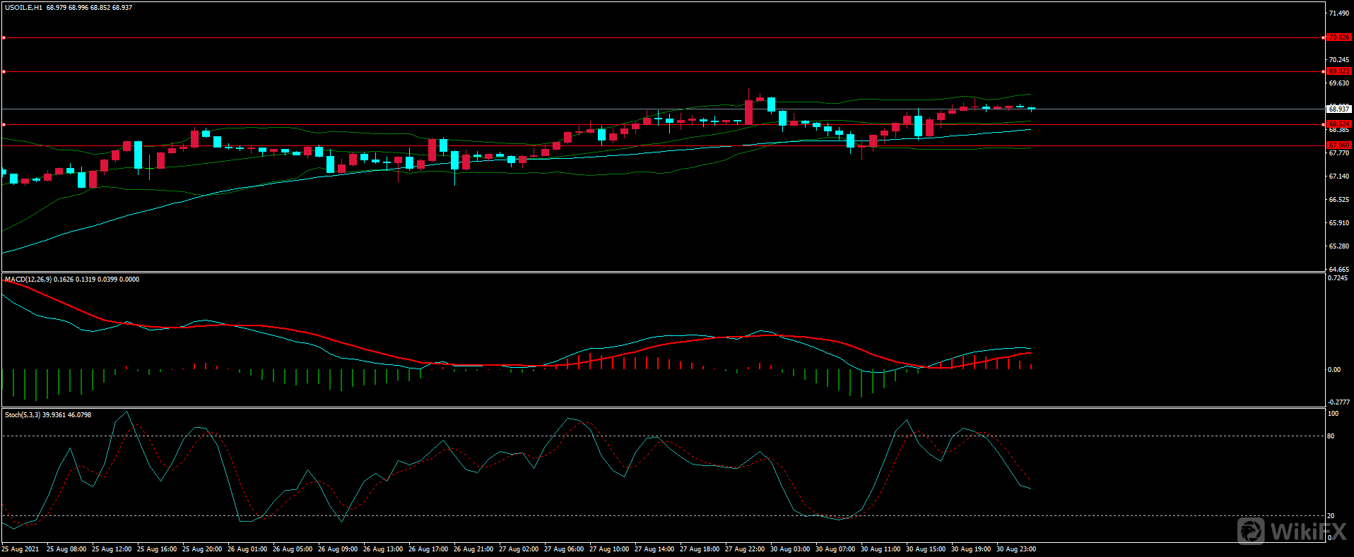
Task: Click the red 69.923 price label
Action: tap(1338, 71)
